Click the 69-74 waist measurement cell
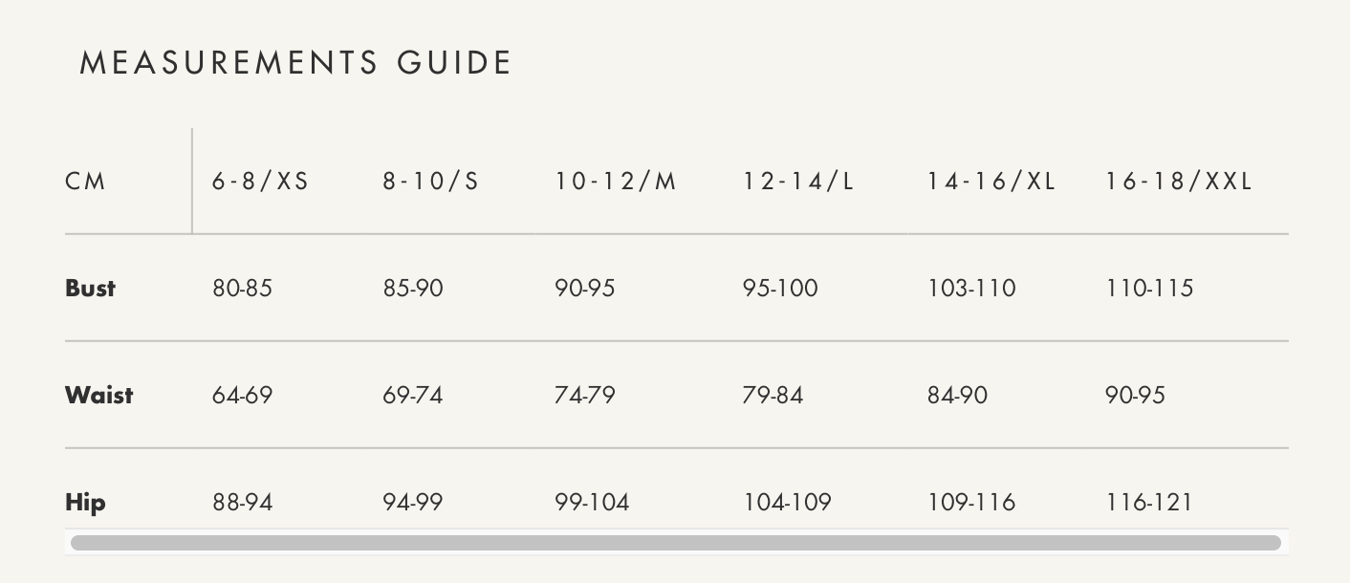This screenshot has width=1350, height=583. coord(412,396)
